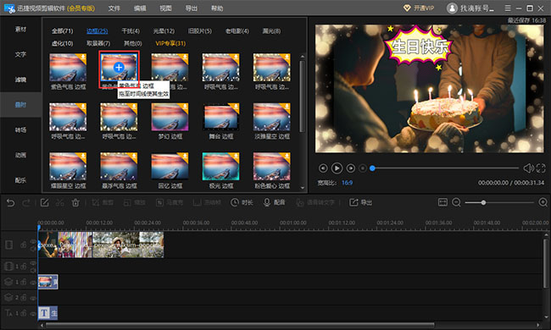Click the undo arrow in timeline toolbar
The height and width of the screenshot is (330, 551).
coord(10,203)
